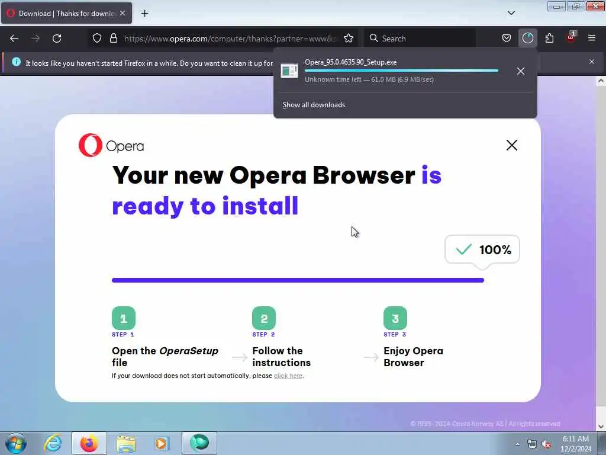Click the green Step 3 number icon
The image size is (606, 455).
[x=395, y=318]
